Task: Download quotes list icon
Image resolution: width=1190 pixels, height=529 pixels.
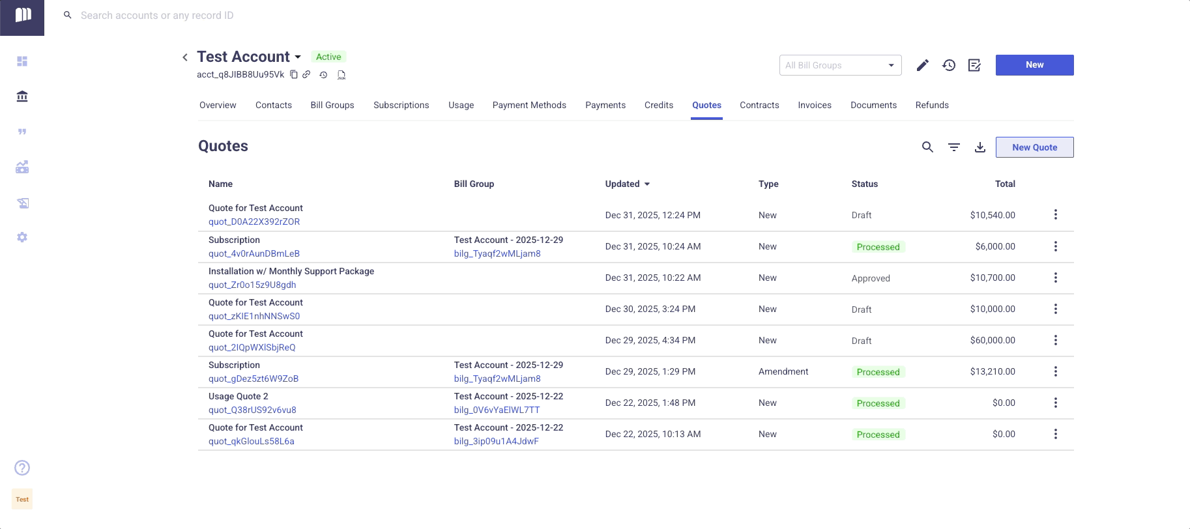Action: [x=980, y=147]
